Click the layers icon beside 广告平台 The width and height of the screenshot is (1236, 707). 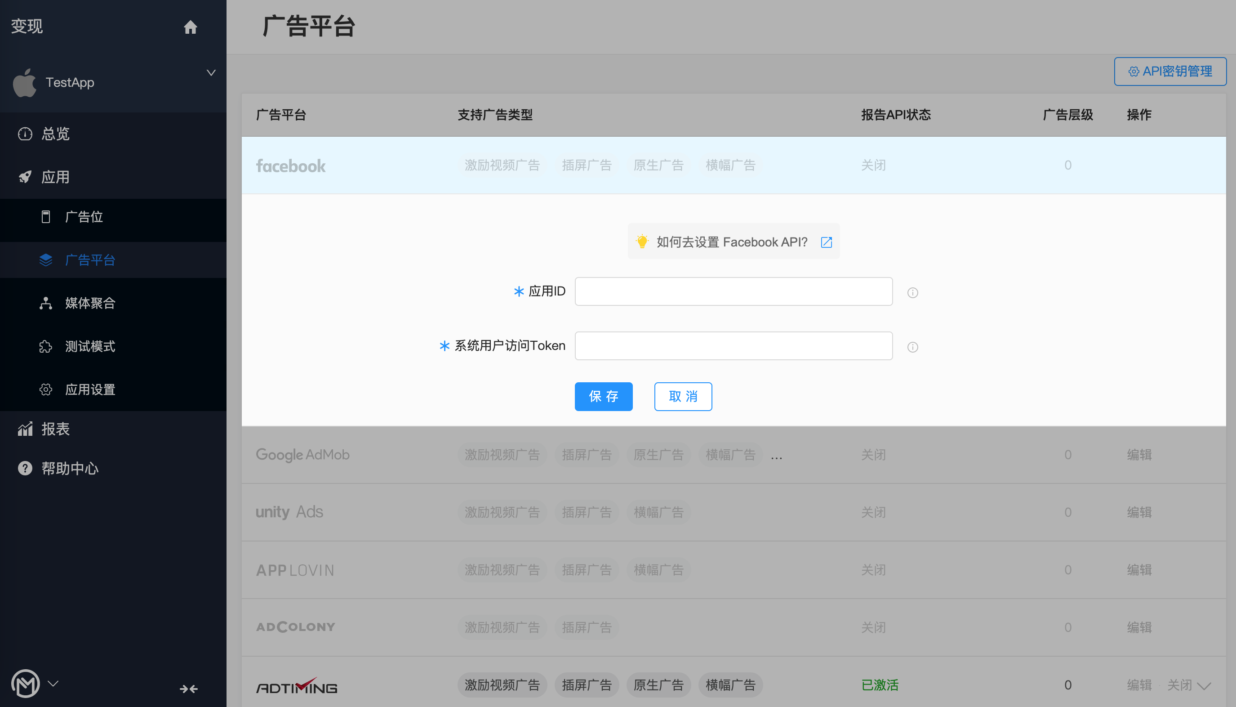tap(45, 260)
